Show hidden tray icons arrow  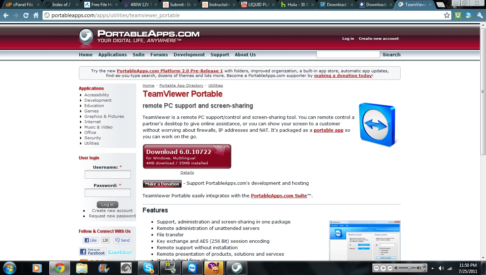[433, 268]
